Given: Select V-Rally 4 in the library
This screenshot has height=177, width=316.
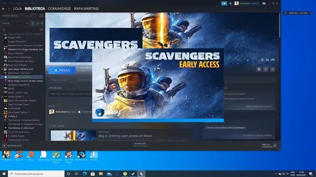Looking at the screenshot, I should point(12,117).
